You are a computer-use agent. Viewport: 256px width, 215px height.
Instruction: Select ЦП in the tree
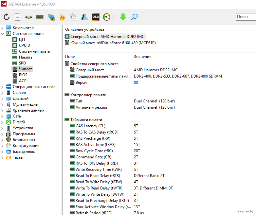coord(22,40)
